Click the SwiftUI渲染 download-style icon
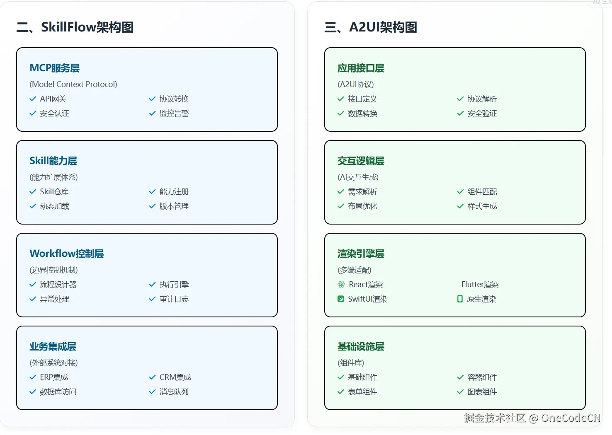Image resolution: width=612 pixels, height=435 pixels. coord(341,299)
